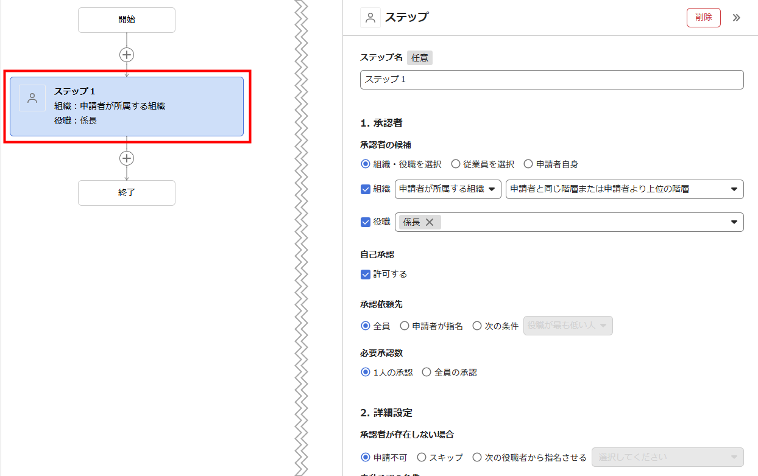Click the plus icon above 終了 node
This screenshot has height=476, width=758.
tap(127, 158)
